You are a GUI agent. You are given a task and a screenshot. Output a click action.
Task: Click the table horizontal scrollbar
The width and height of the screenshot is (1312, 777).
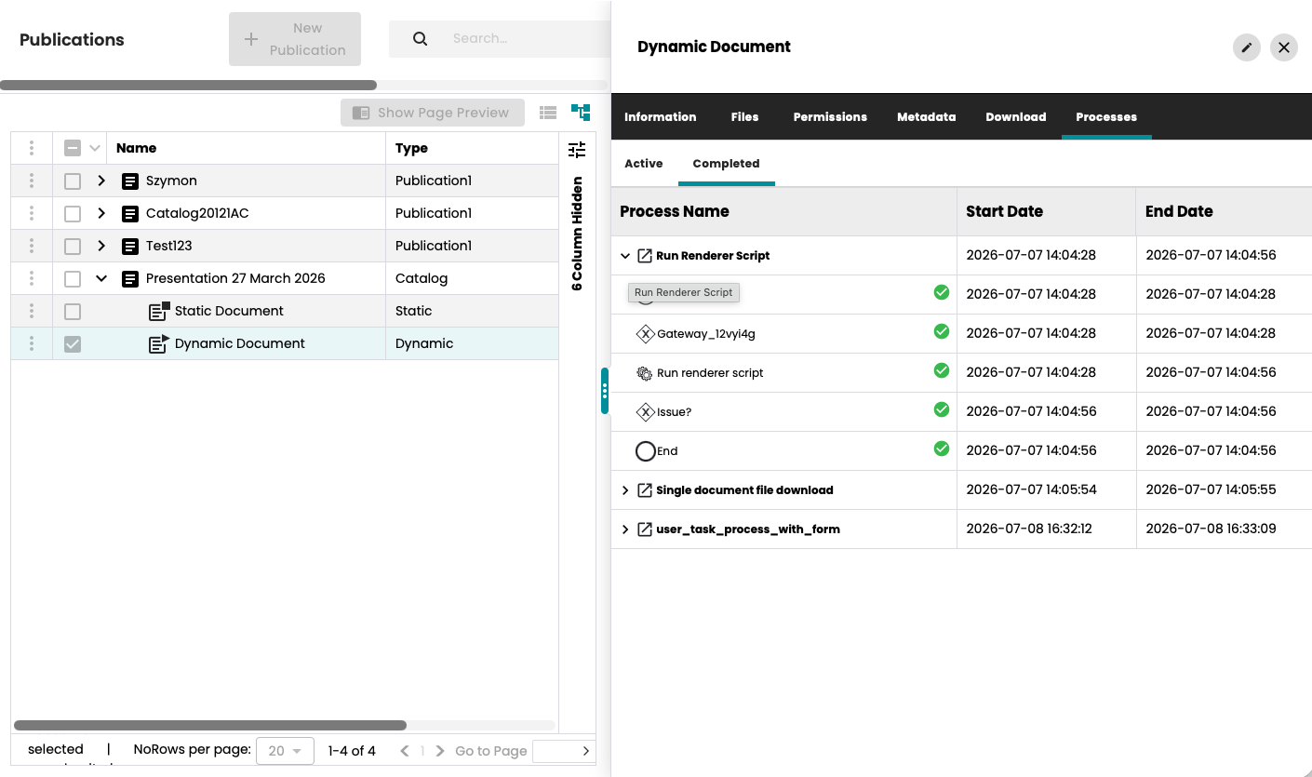[x=210, y=725]
